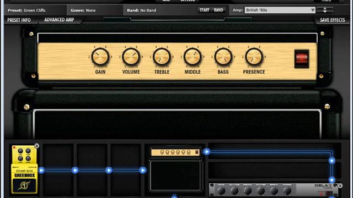The image size is (353, 198).
Task: Click the Level knob on Delay Tape
Action: pos(221,191)
